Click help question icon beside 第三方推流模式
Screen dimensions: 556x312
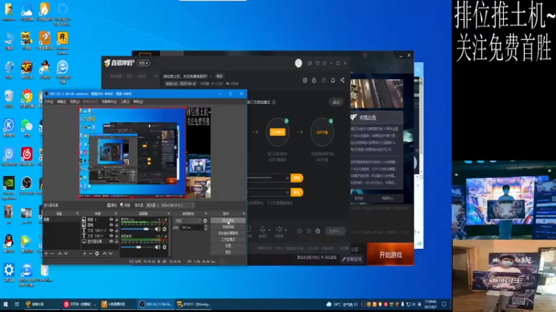pyautogui.click(x=274, y=102)
